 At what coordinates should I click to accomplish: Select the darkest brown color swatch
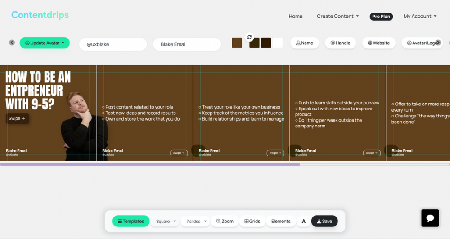[x=266, y=43]
